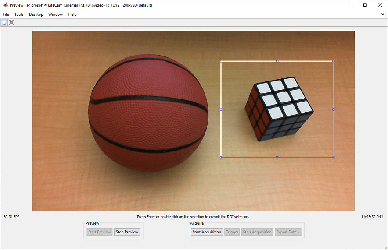The height and width of the screenshot is (250, 388).
Task: Click the Start Acquisition button
Action: click(207, 232)
